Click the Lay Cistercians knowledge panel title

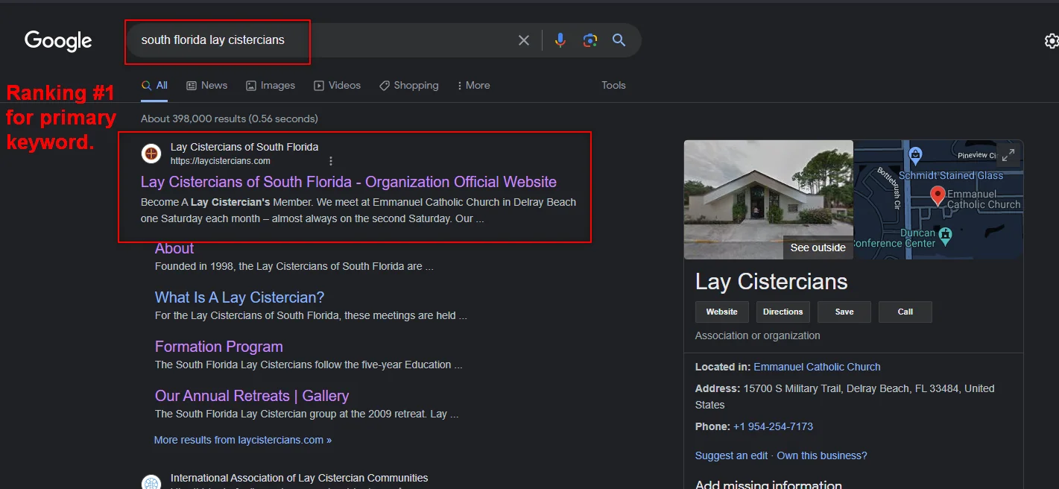pyautogui.click(x=771, y=282)
